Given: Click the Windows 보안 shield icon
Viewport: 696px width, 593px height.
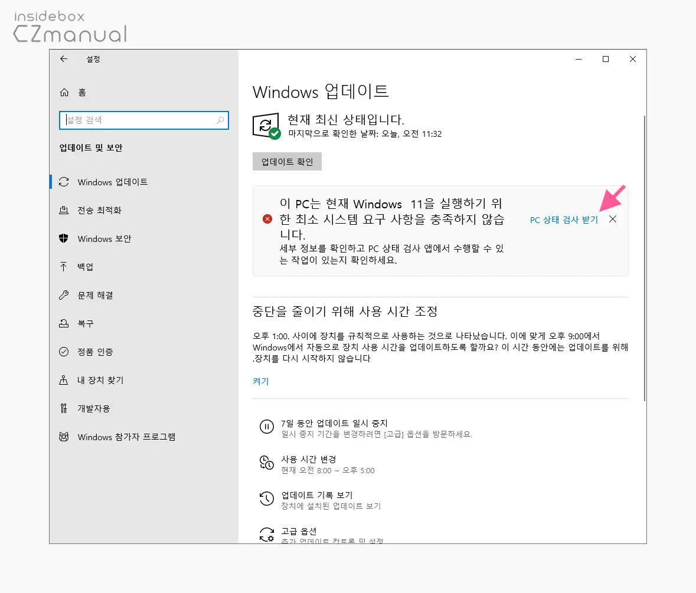Looking at the screenshot, I should pos(64,238).
